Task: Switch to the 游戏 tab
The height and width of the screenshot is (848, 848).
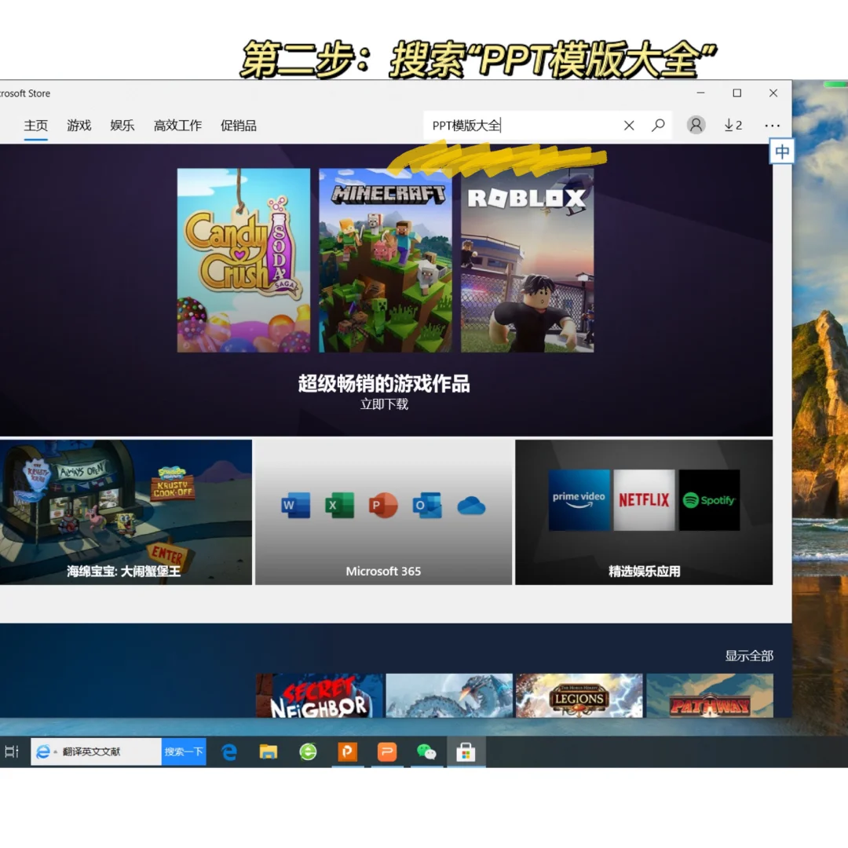Action: point(79,126)
